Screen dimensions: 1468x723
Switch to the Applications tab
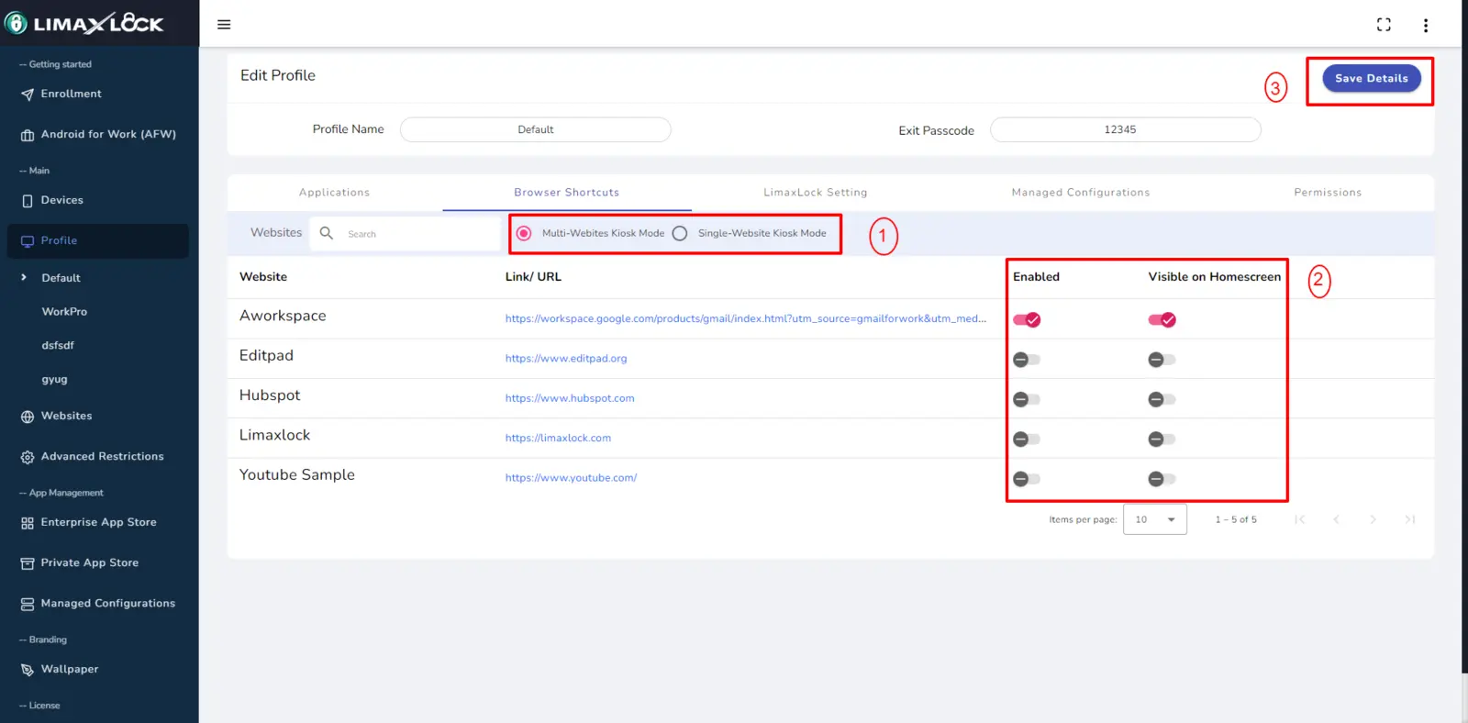pos(334,193)
